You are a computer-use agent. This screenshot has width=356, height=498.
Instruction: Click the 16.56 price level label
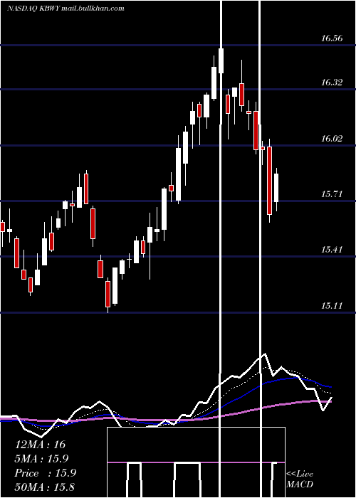(x=332, y=38)
